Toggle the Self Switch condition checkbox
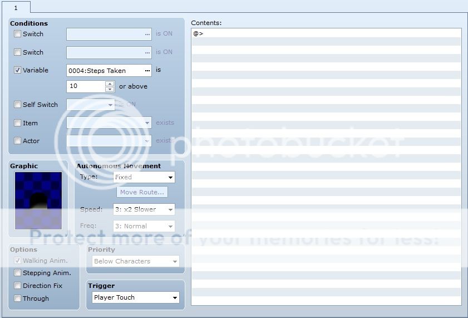This screenshot has width=468, height=318. pyautogui.click(x=18, y=105)
